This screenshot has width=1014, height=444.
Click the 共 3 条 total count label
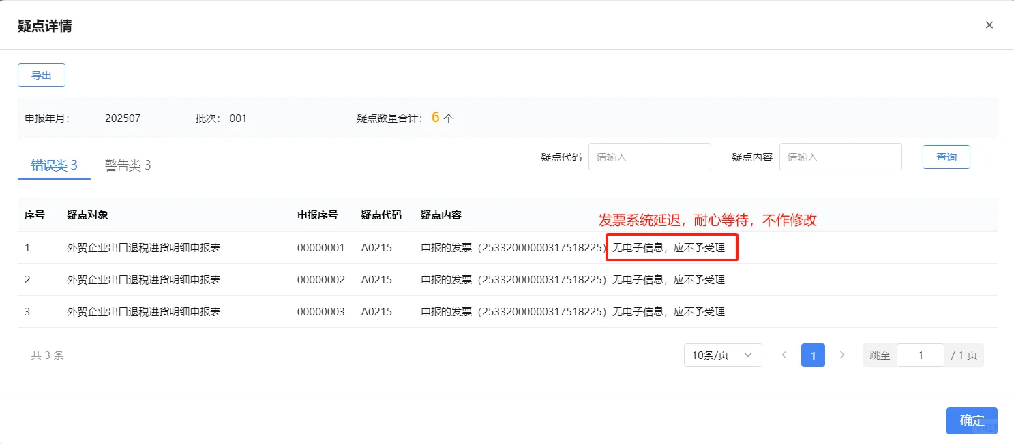pos(46,355)
